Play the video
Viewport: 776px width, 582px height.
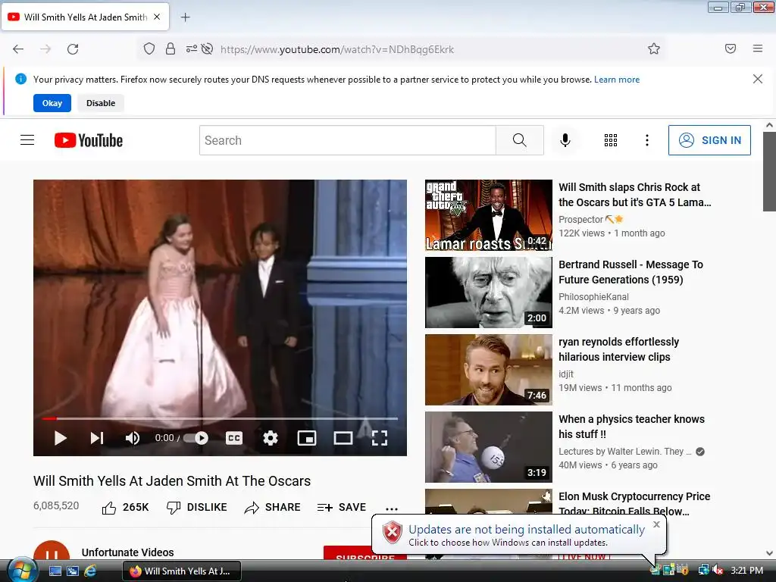point(61,438)
